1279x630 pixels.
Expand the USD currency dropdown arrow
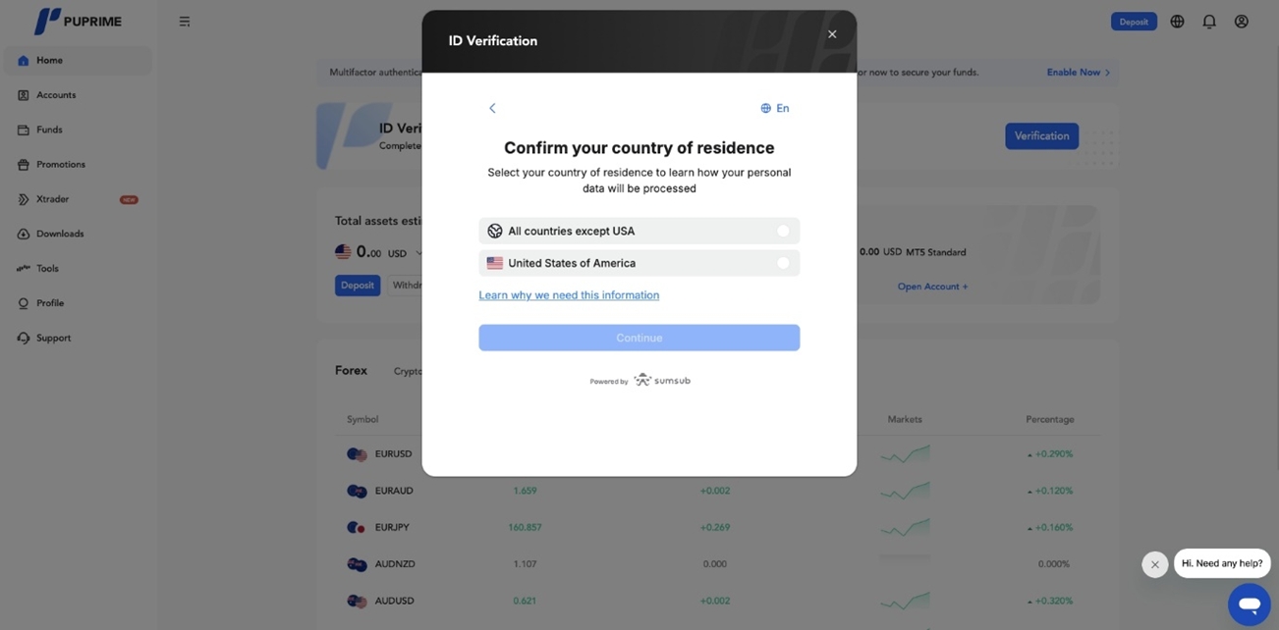click(419, 253)
